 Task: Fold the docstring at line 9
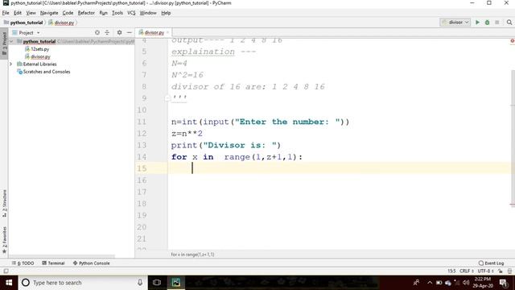pos(167,98)
